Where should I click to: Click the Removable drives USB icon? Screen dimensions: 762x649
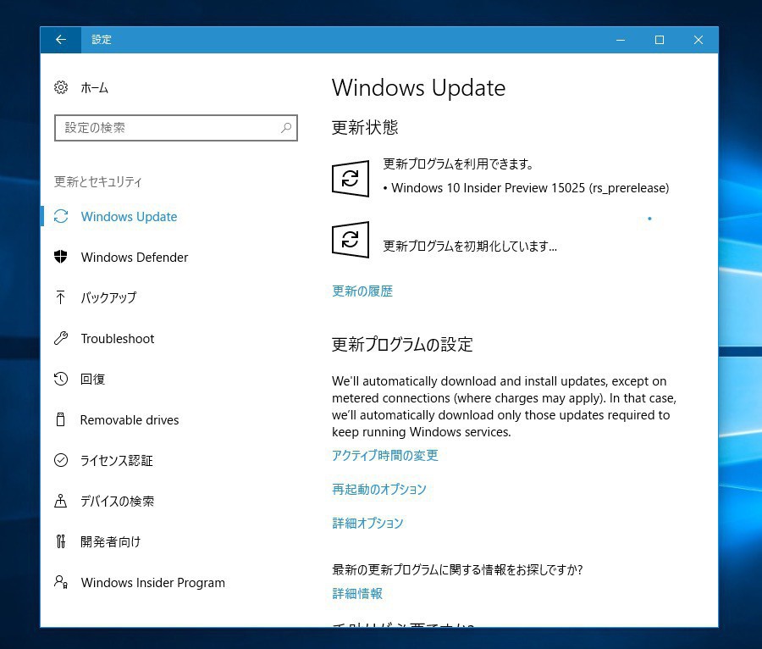click(x=60, y=419)
